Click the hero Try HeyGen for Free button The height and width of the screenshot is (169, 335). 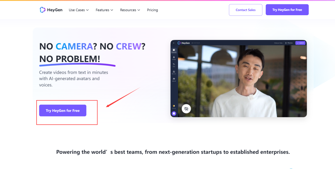point(63,110)
